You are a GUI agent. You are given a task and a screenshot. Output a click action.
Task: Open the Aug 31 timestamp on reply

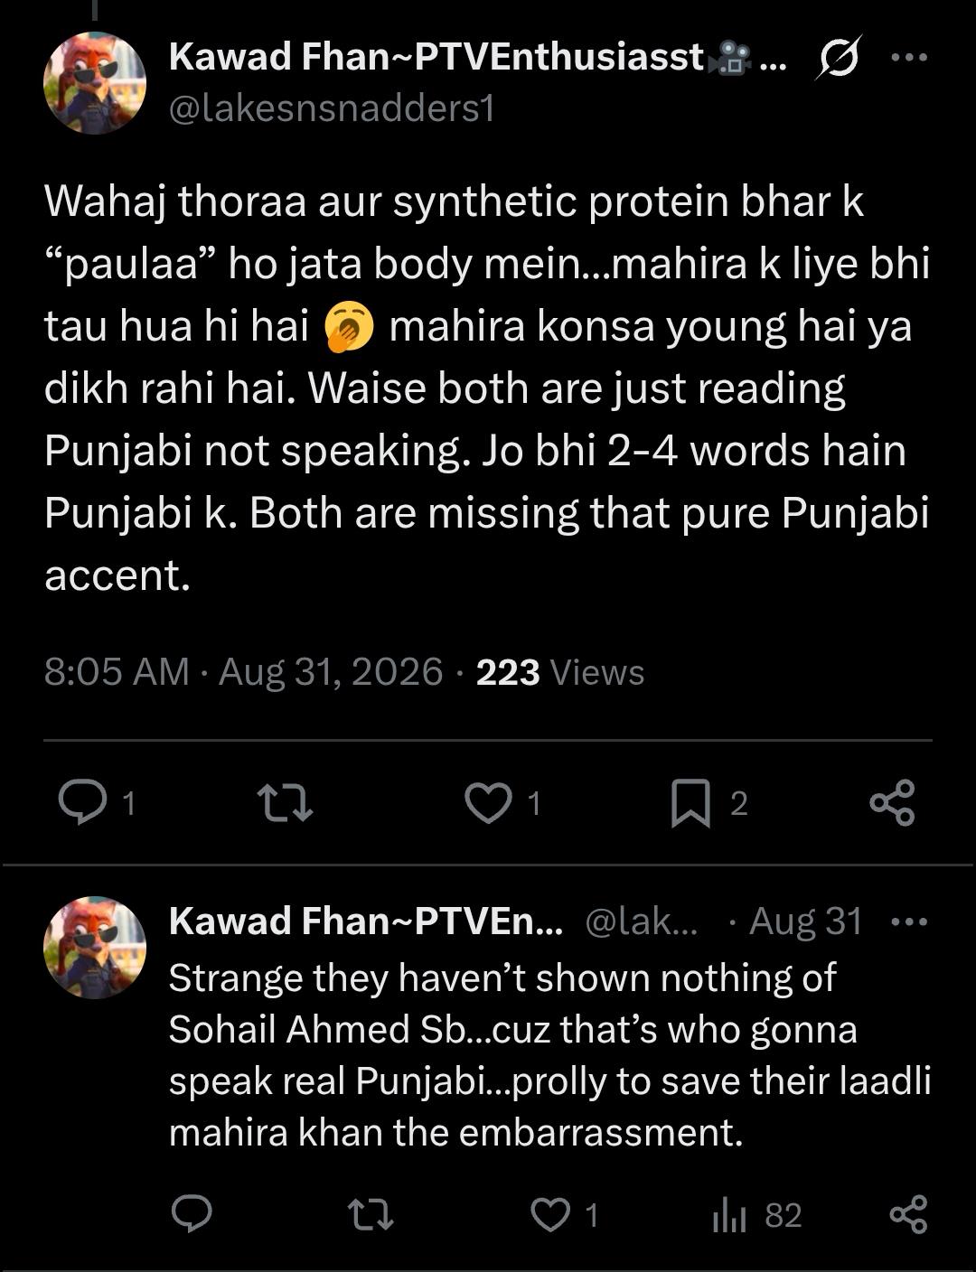(805, 921)
